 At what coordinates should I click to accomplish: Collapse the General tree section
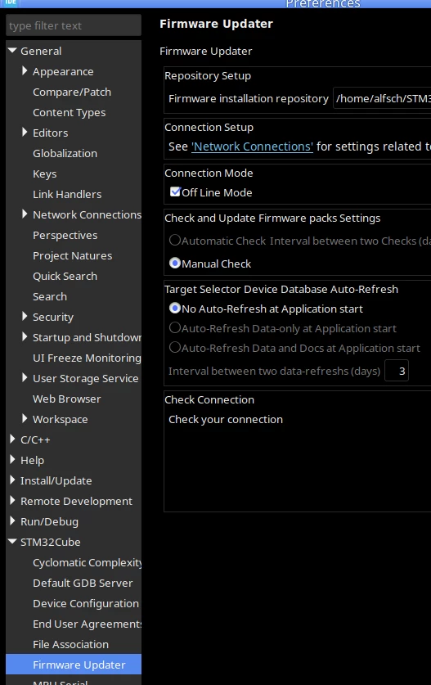[12, 51]
